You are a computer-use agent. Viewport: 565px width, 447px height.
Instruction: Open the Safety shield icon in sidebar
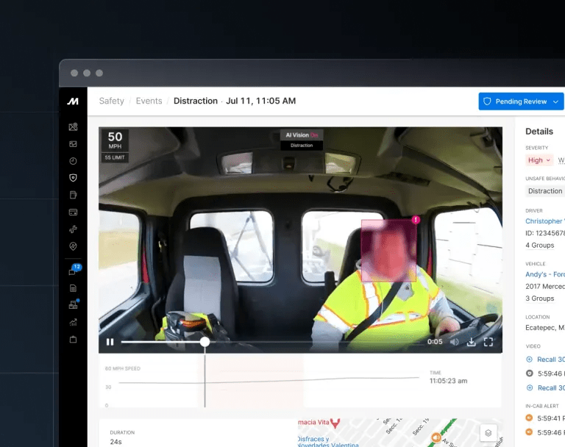73,178
